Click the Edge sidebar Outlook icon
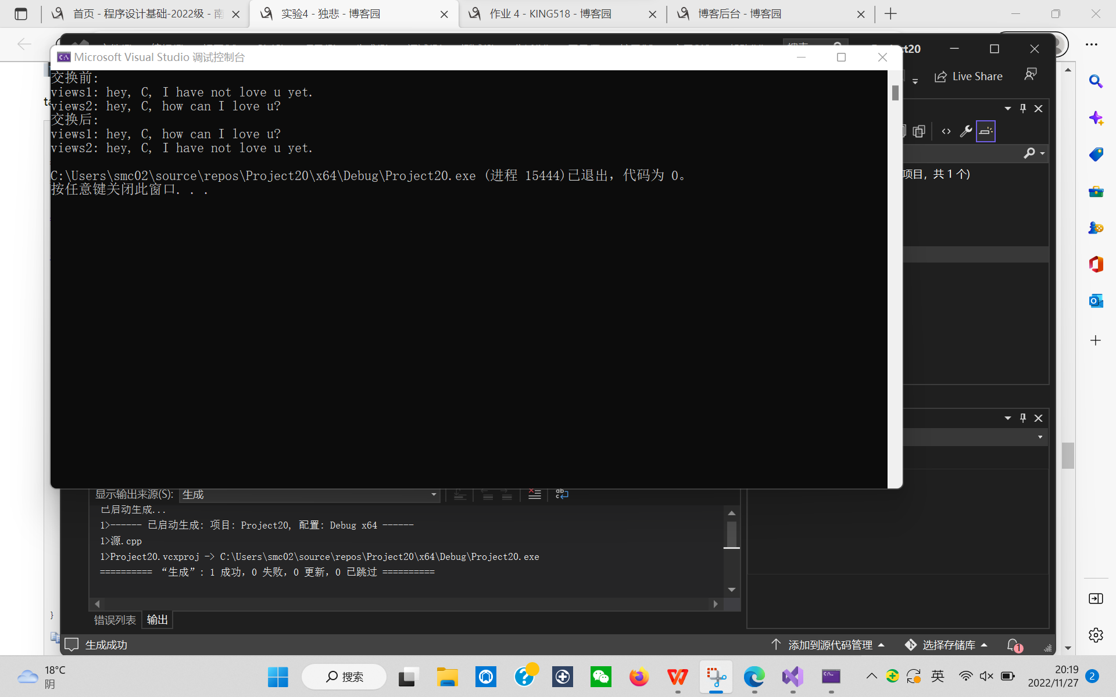The height and width of the screenshot is (697, 1116). (1096, 301)
